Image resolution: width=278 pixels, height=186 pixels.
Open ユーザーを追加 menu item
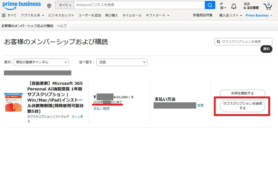tap(90, 15)
